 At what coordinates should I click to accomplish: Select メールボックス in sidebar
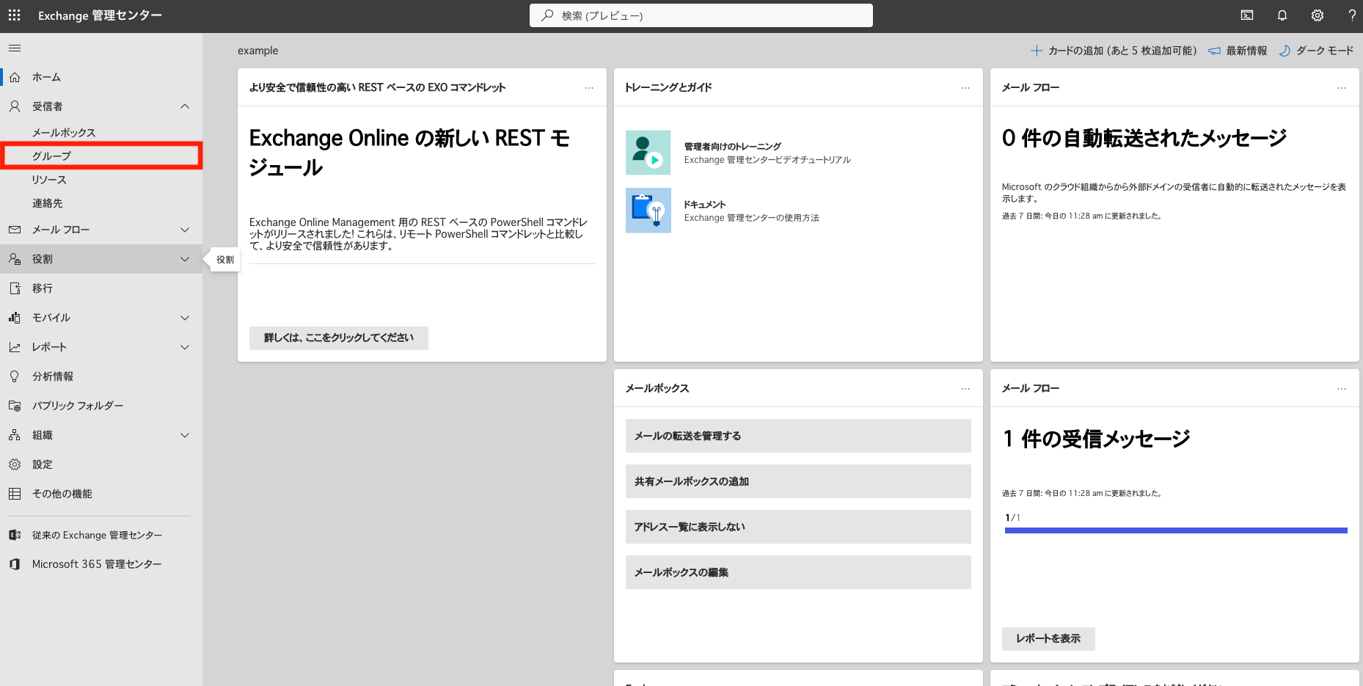tap(101, 133)
